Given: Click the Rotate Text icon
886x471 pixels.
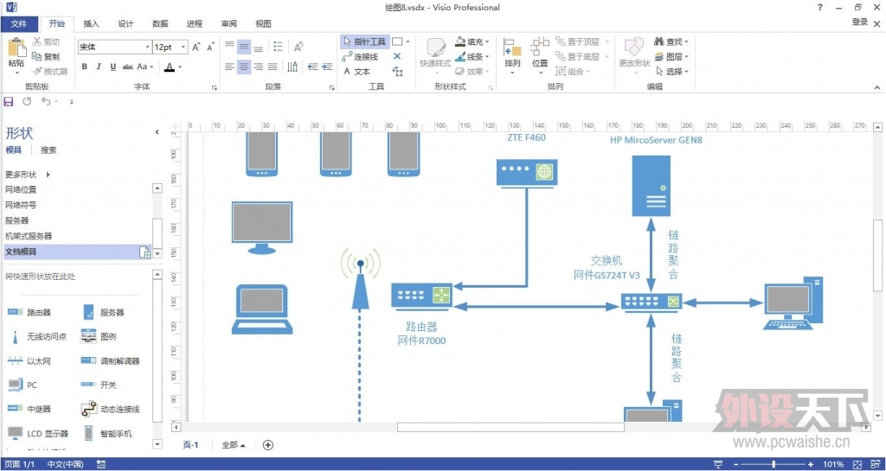Looking at the screenshot, I should pyautogui.click(x=299, y=47).
